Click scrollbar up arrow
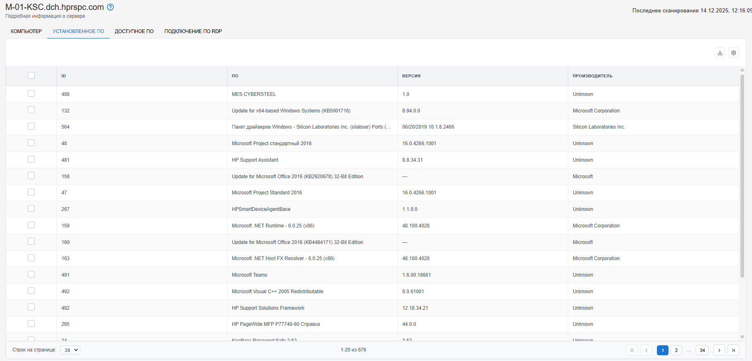752x361 pixels. tap(742, 70)
